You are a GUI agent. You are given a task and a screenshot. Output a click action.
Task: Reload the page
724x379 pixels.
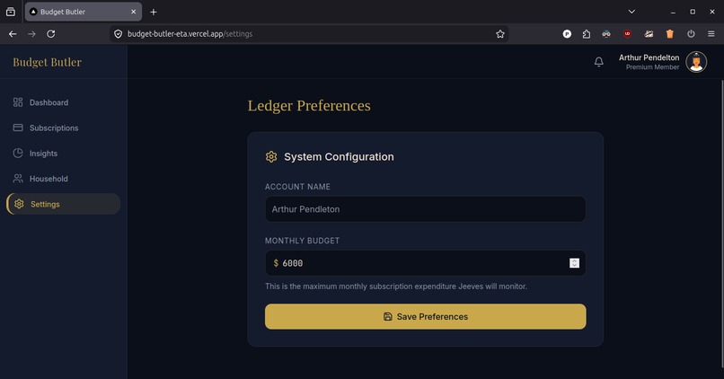[51, 34]
